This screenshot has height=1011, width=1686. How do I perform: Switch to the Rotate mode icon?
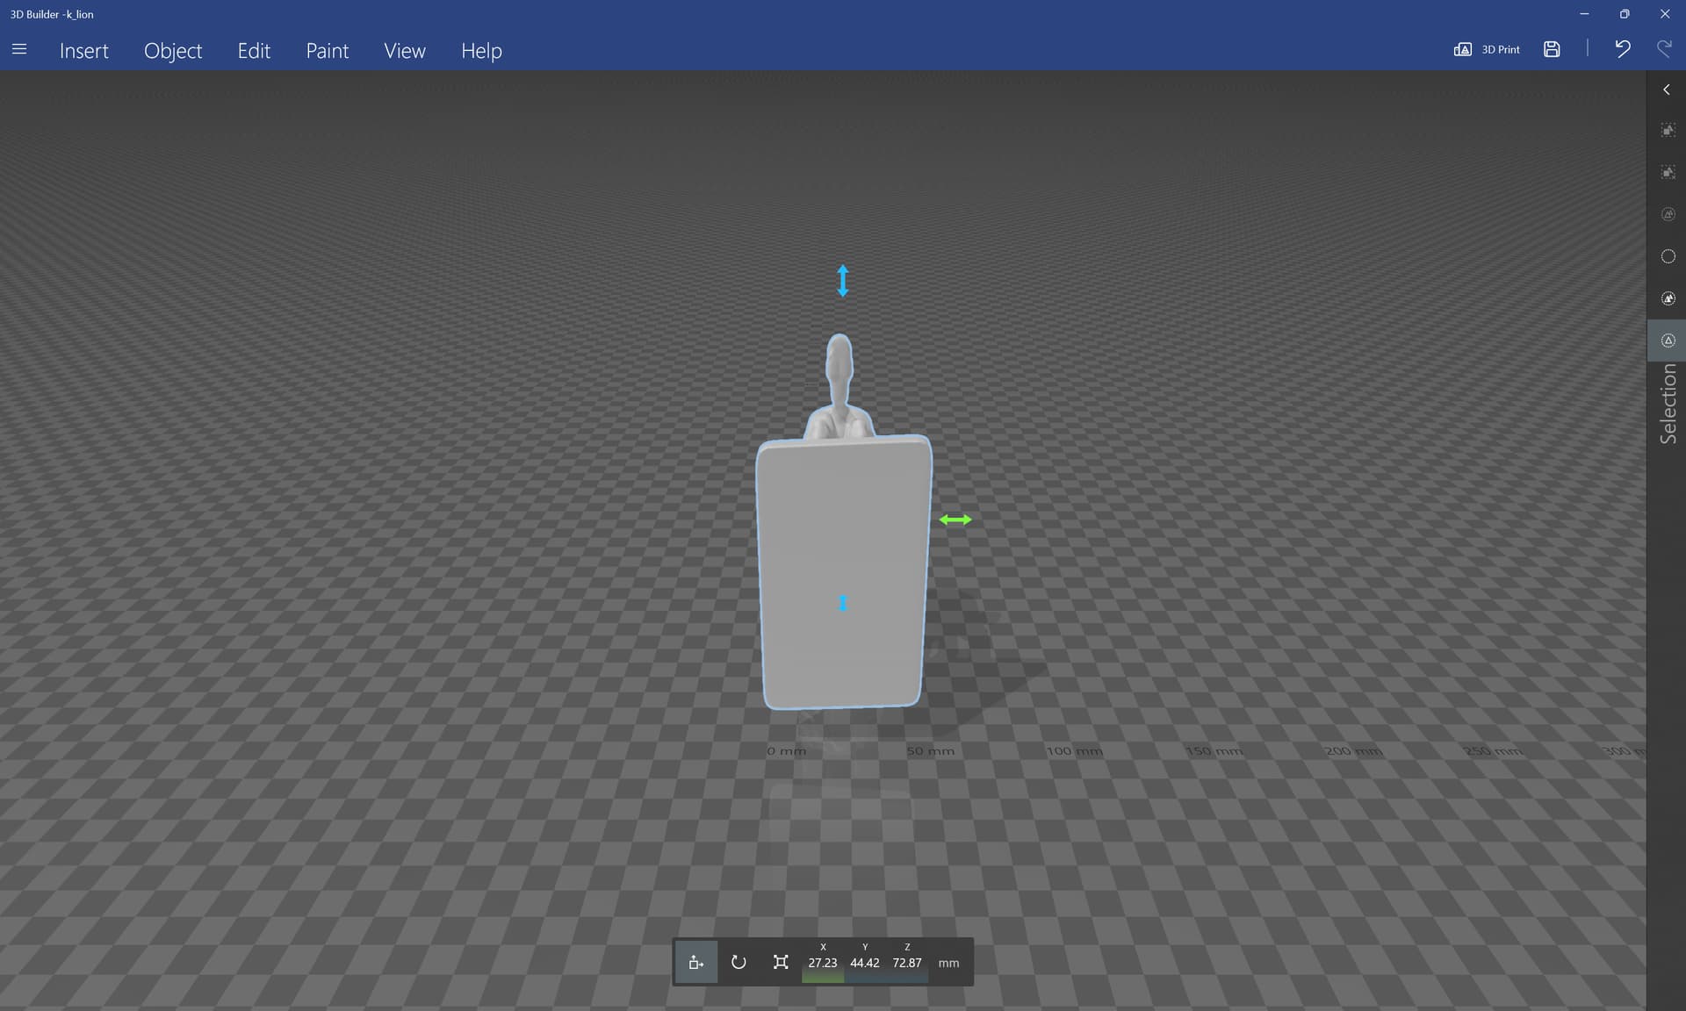(x=739, y=963)
